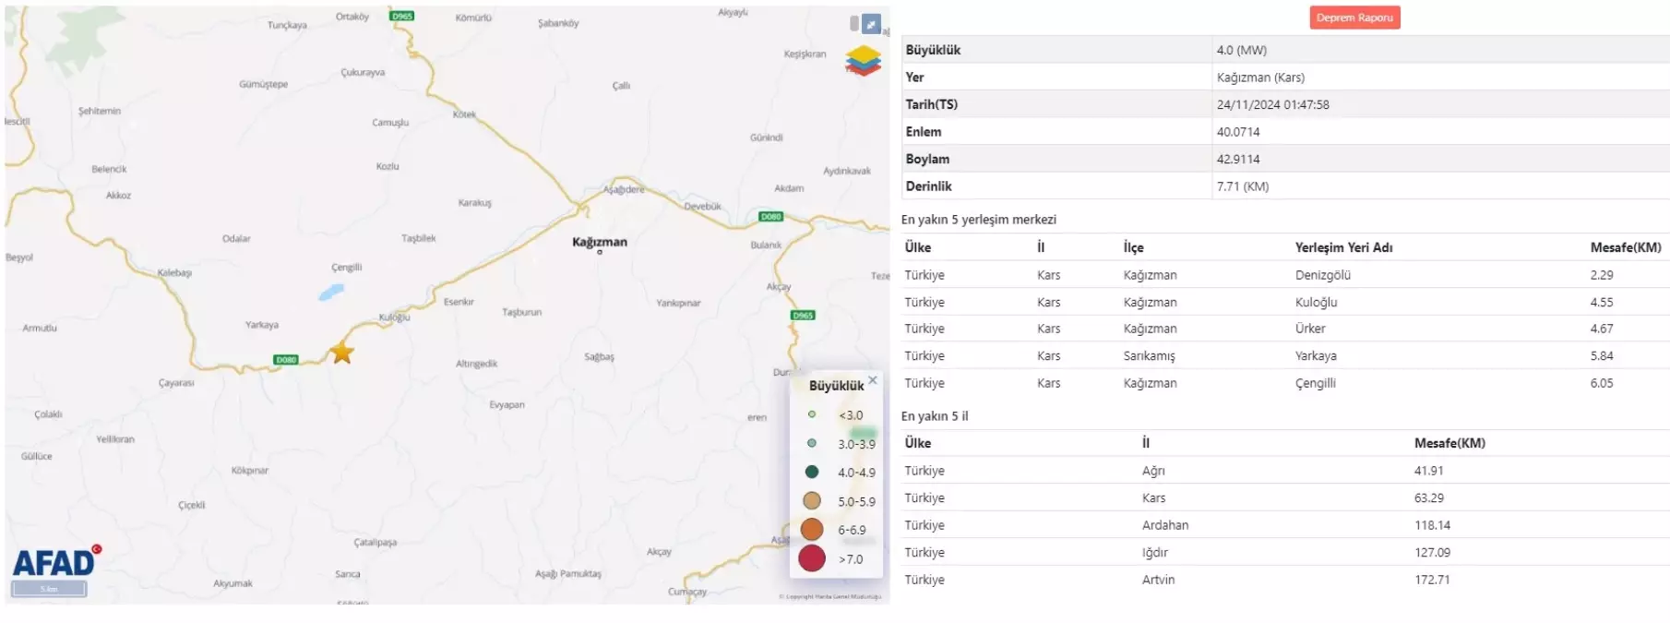Image resolution: width=1670 pixels, height=623 pixels.
Task: Click the Harita Genel Müdürlüğü copyright text
Action: [x=829, y=597]
